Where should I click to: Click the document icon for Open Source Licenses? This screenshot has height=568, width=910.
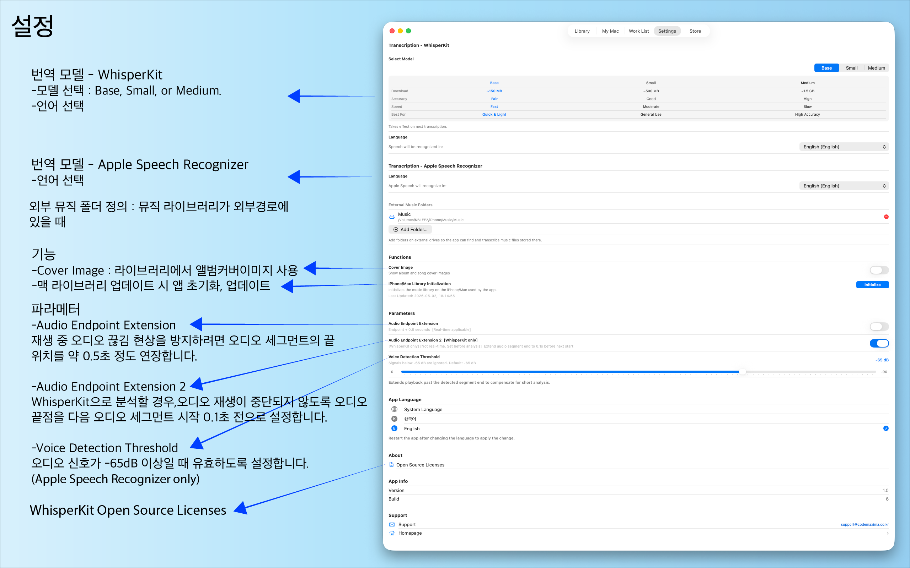[391, 465]
